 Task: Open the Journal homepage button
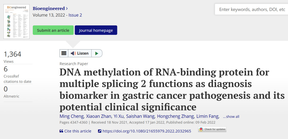pyautogui.click(x=96, y=30)
